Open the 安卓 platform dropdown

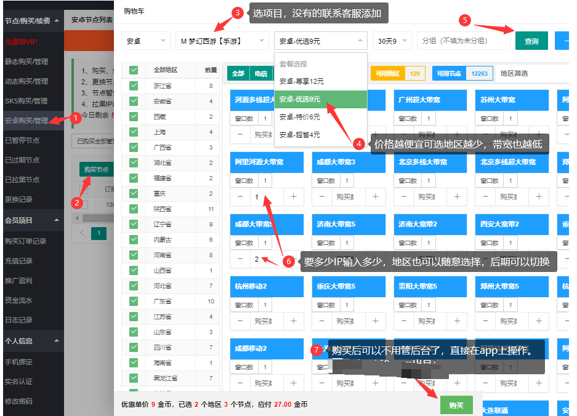coord(146,40)
